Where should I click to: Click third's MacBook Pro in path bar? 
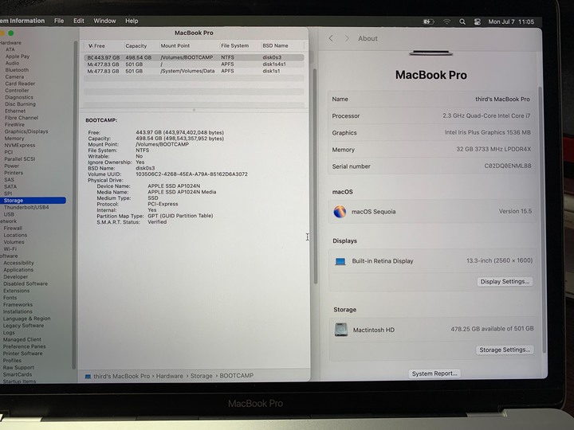(x=121, y=376)
